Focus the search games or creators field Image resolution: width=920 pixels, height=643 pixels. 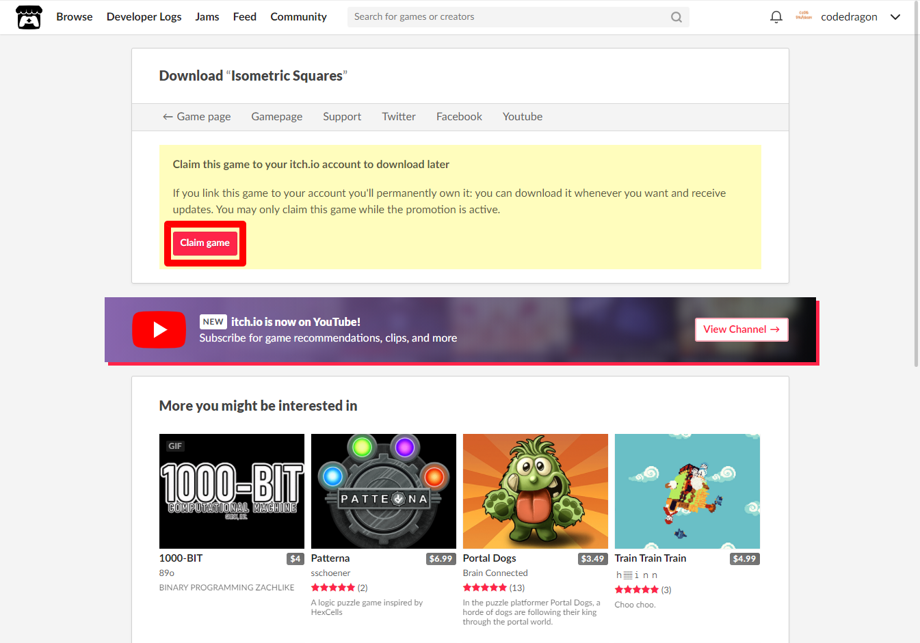tap(518, 17)
